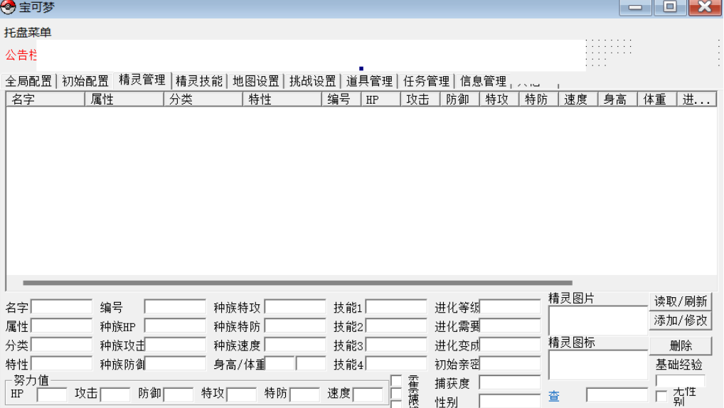Screen dimensions: 724x408
Task: Open the 任务管理 tab
Action: click(427, 81)
